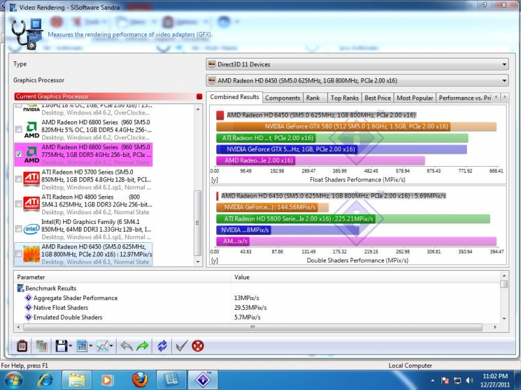Screen dimensions: 521x390
Task: Click the red legend square for AMD Radeon HD 6450
Action: pos(220,115)
